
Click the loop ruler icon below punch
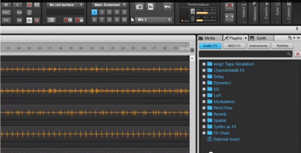pos(230,18)
